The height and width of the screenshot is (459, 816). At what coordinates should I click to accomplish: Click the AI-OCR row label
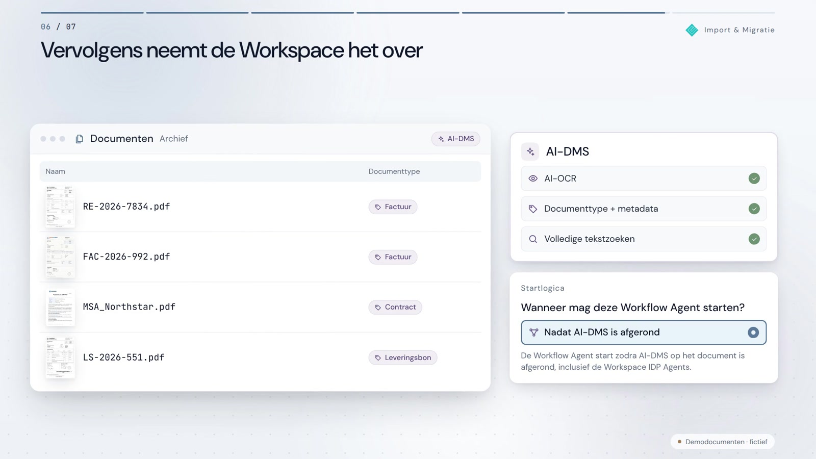coord(560,178)
